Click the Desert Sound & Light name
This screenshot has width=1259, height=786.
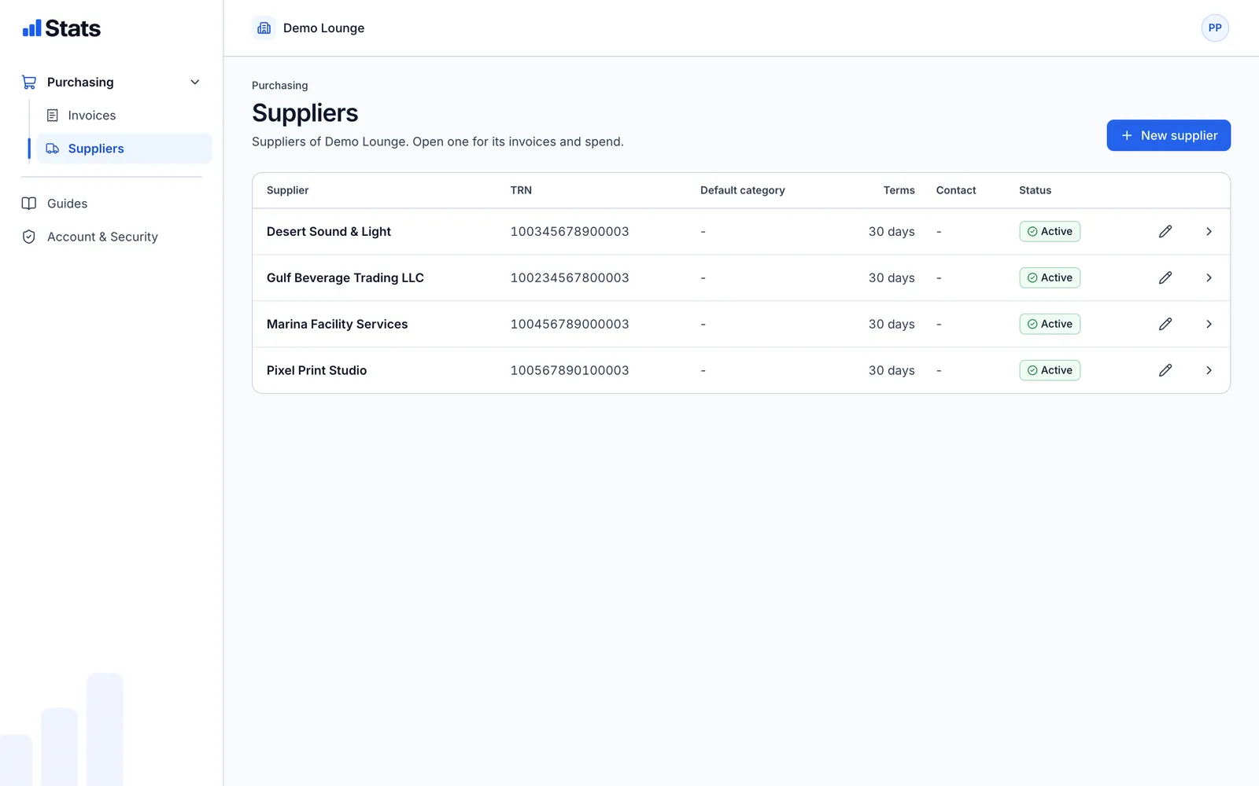tap(329, 231)
